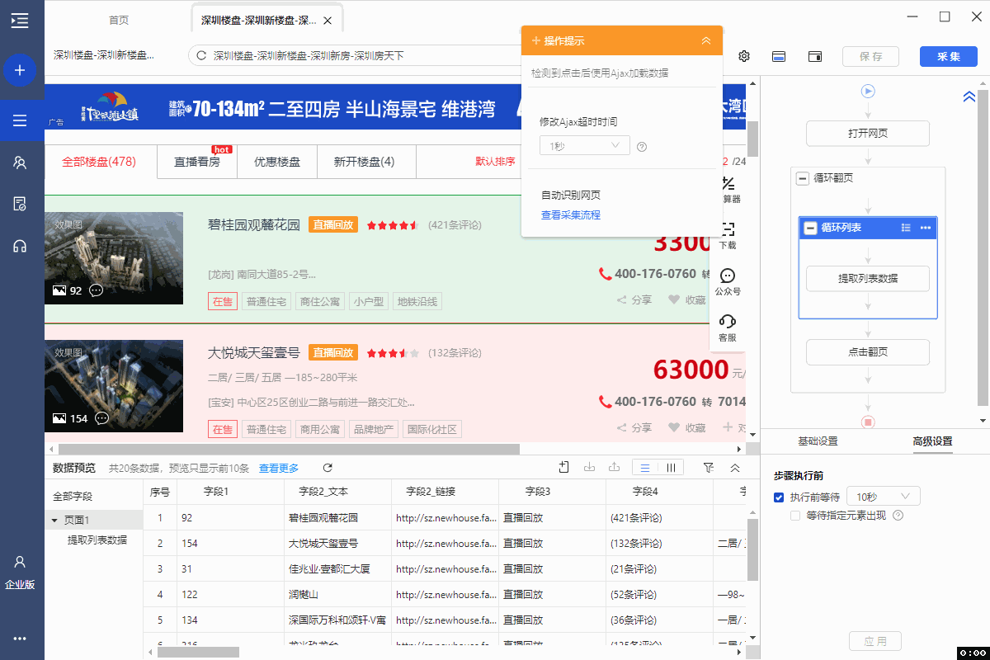Add a new field in data preview
Image resolution: width=990 pixels, height=660 pixels.
point(564,468)
